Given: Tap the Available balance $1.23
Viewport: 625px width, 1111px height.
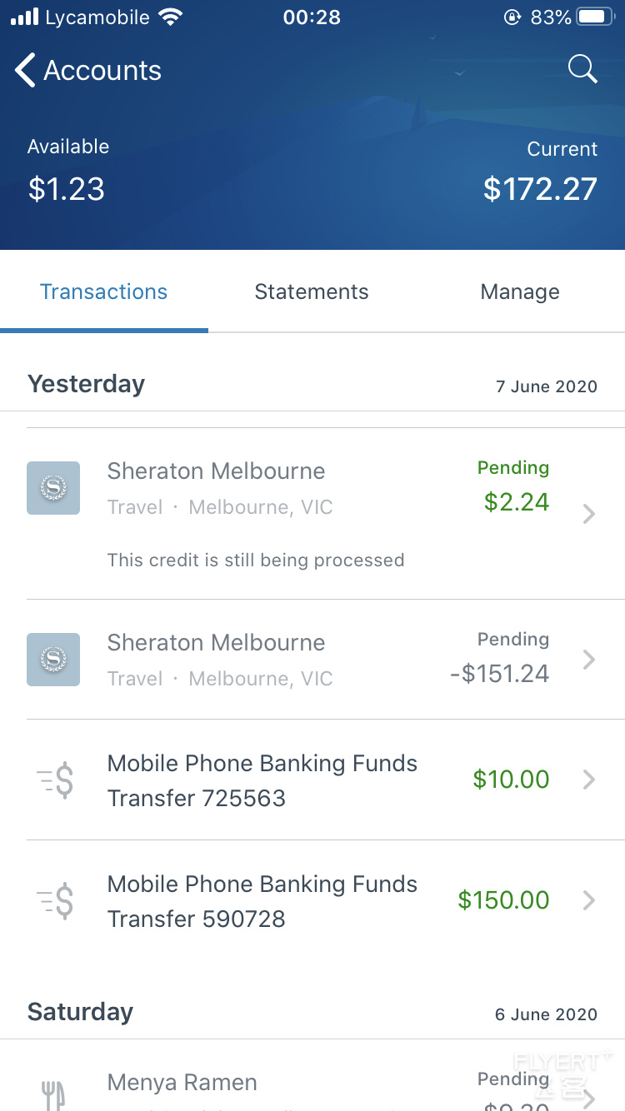Looking at the screenshot, I should [67, 189].
